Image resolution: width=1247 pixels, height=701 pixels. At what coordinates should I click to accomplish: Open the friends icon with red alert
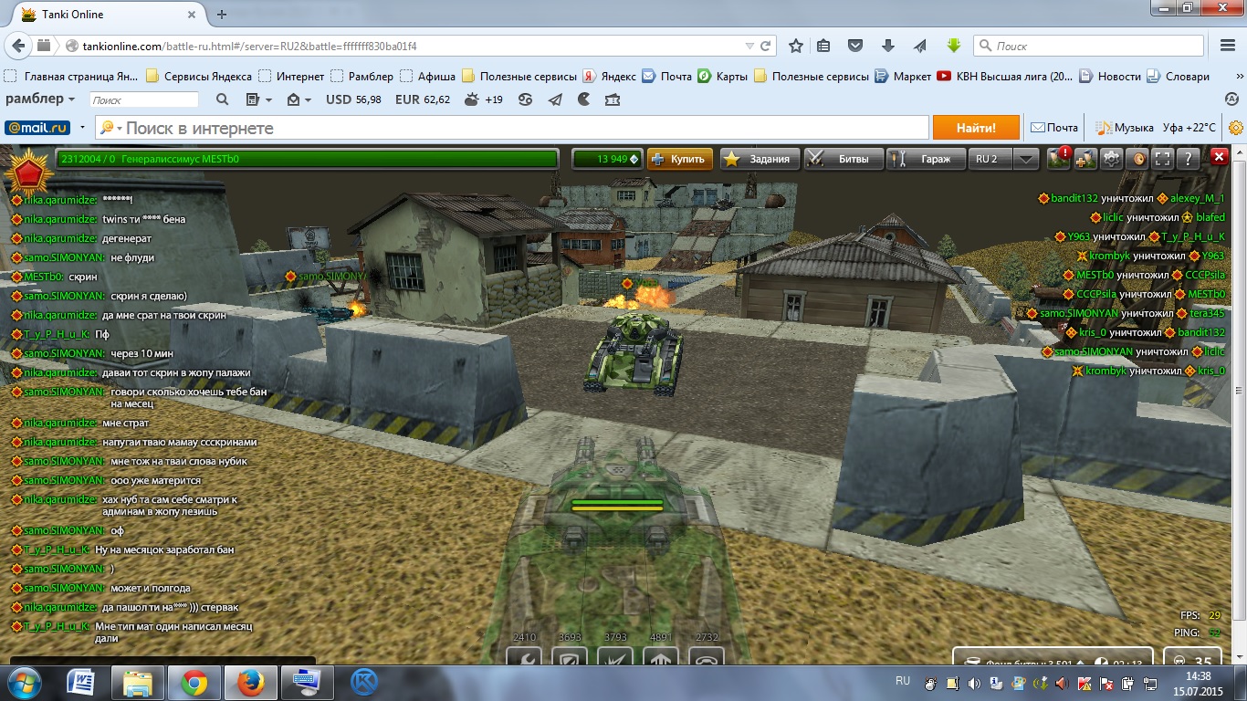(1059, 158)
